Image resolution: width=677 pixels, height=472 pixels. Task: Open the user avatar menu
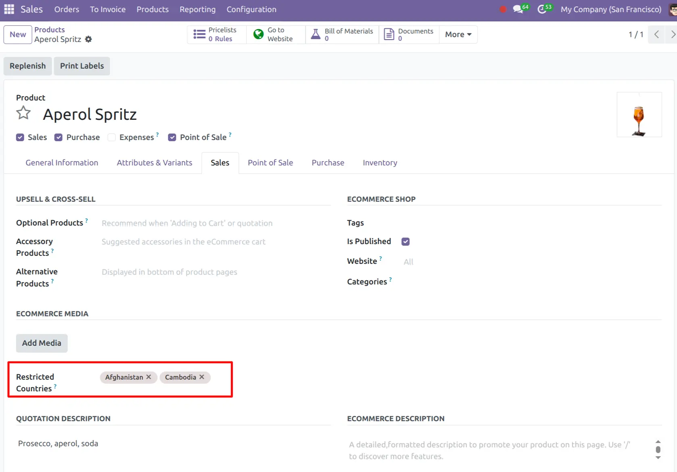[673, 9]
